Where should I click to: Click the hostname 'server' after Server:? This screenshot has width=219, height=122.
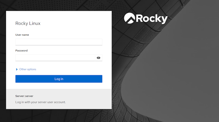point(29,96)
